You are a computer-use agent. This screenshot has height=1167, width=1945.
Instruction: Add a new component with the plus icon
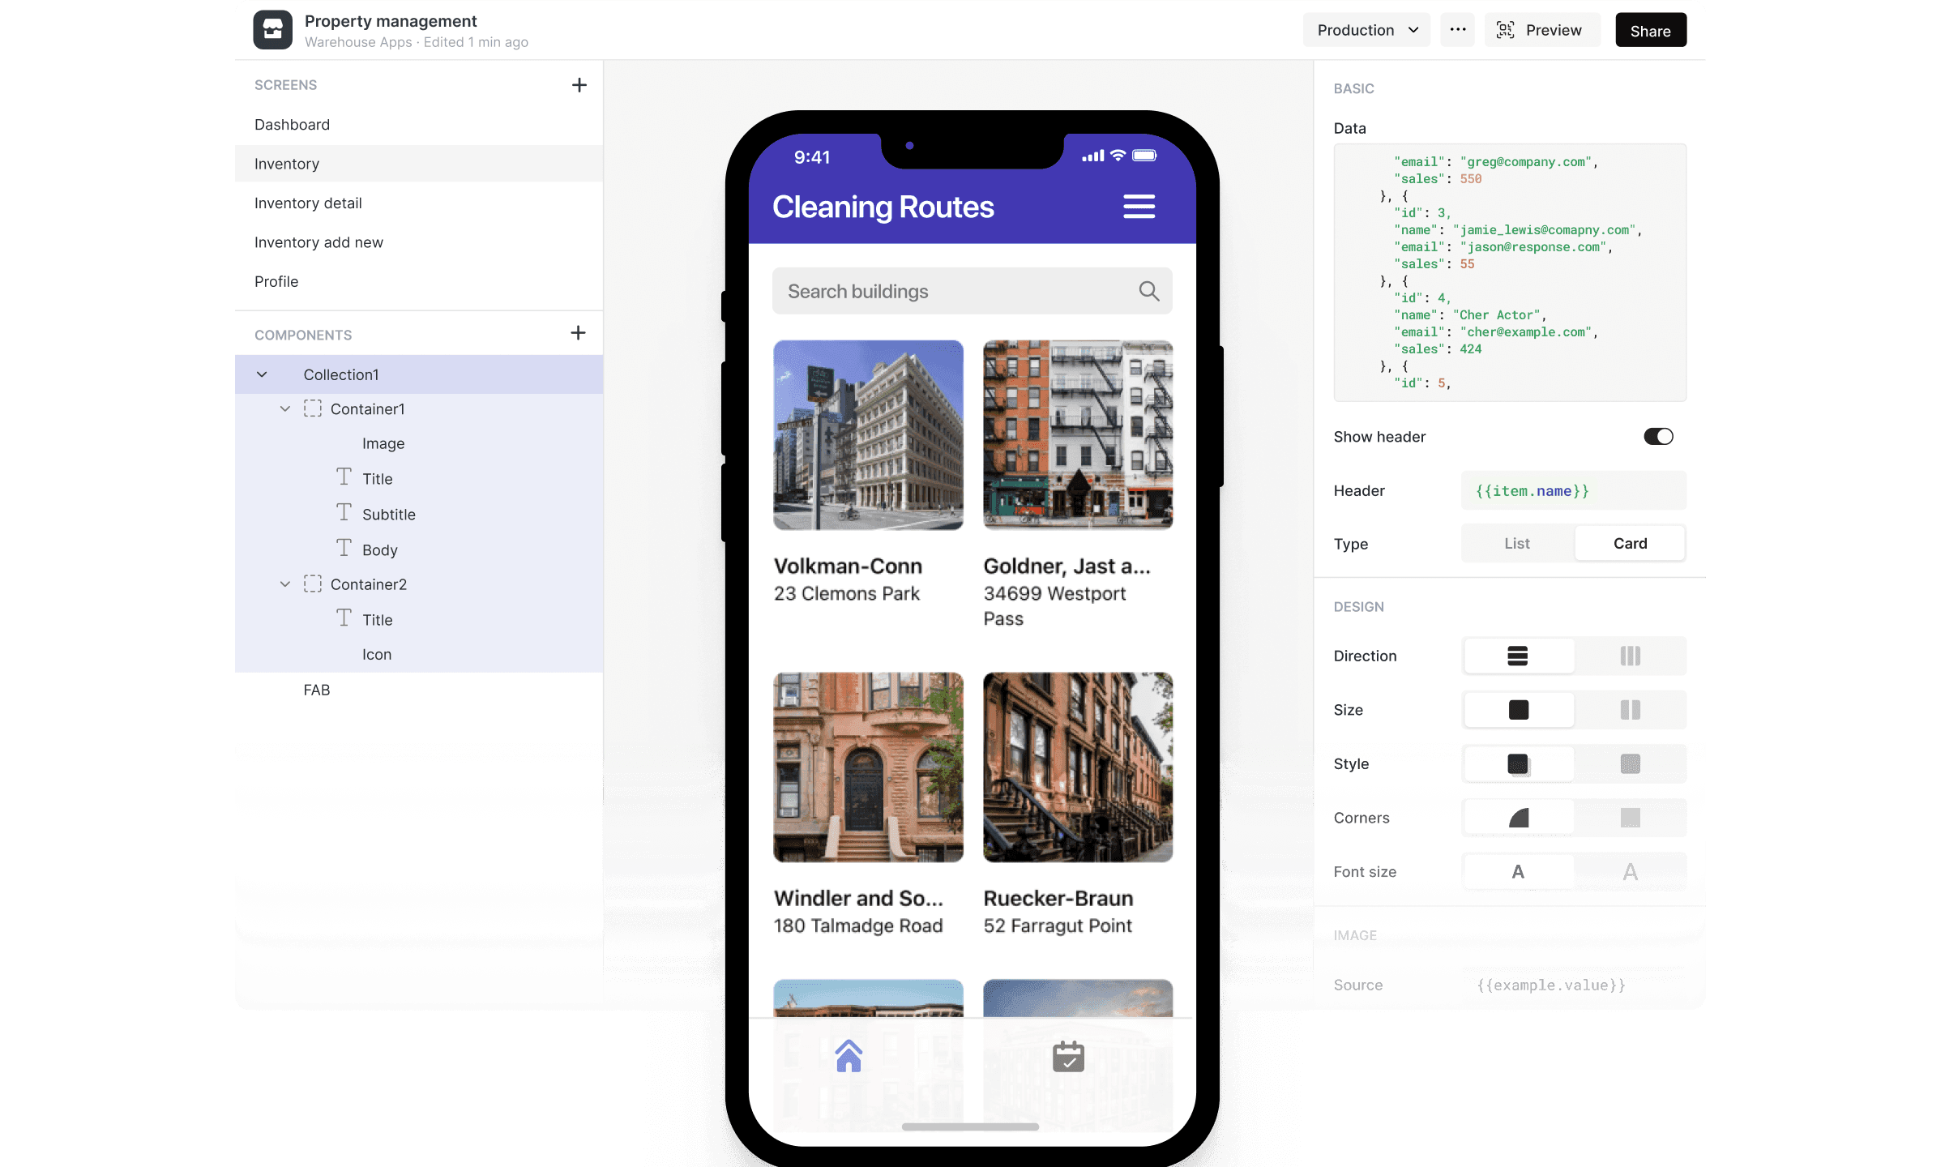(579, 333)
